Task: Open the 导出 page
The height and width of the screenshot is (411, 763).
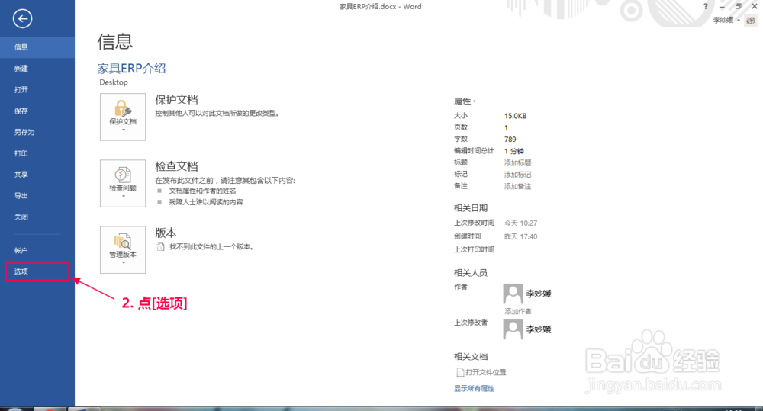Action: click(x=37, y=195)
